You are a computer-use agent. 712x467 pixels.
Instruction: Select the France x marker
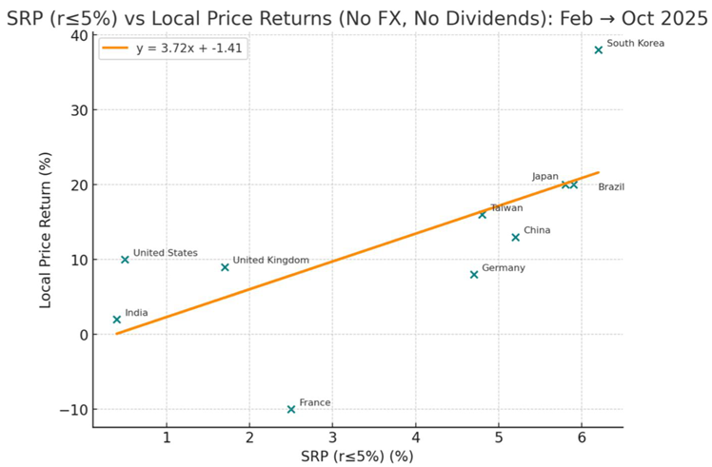coord(291,409)
